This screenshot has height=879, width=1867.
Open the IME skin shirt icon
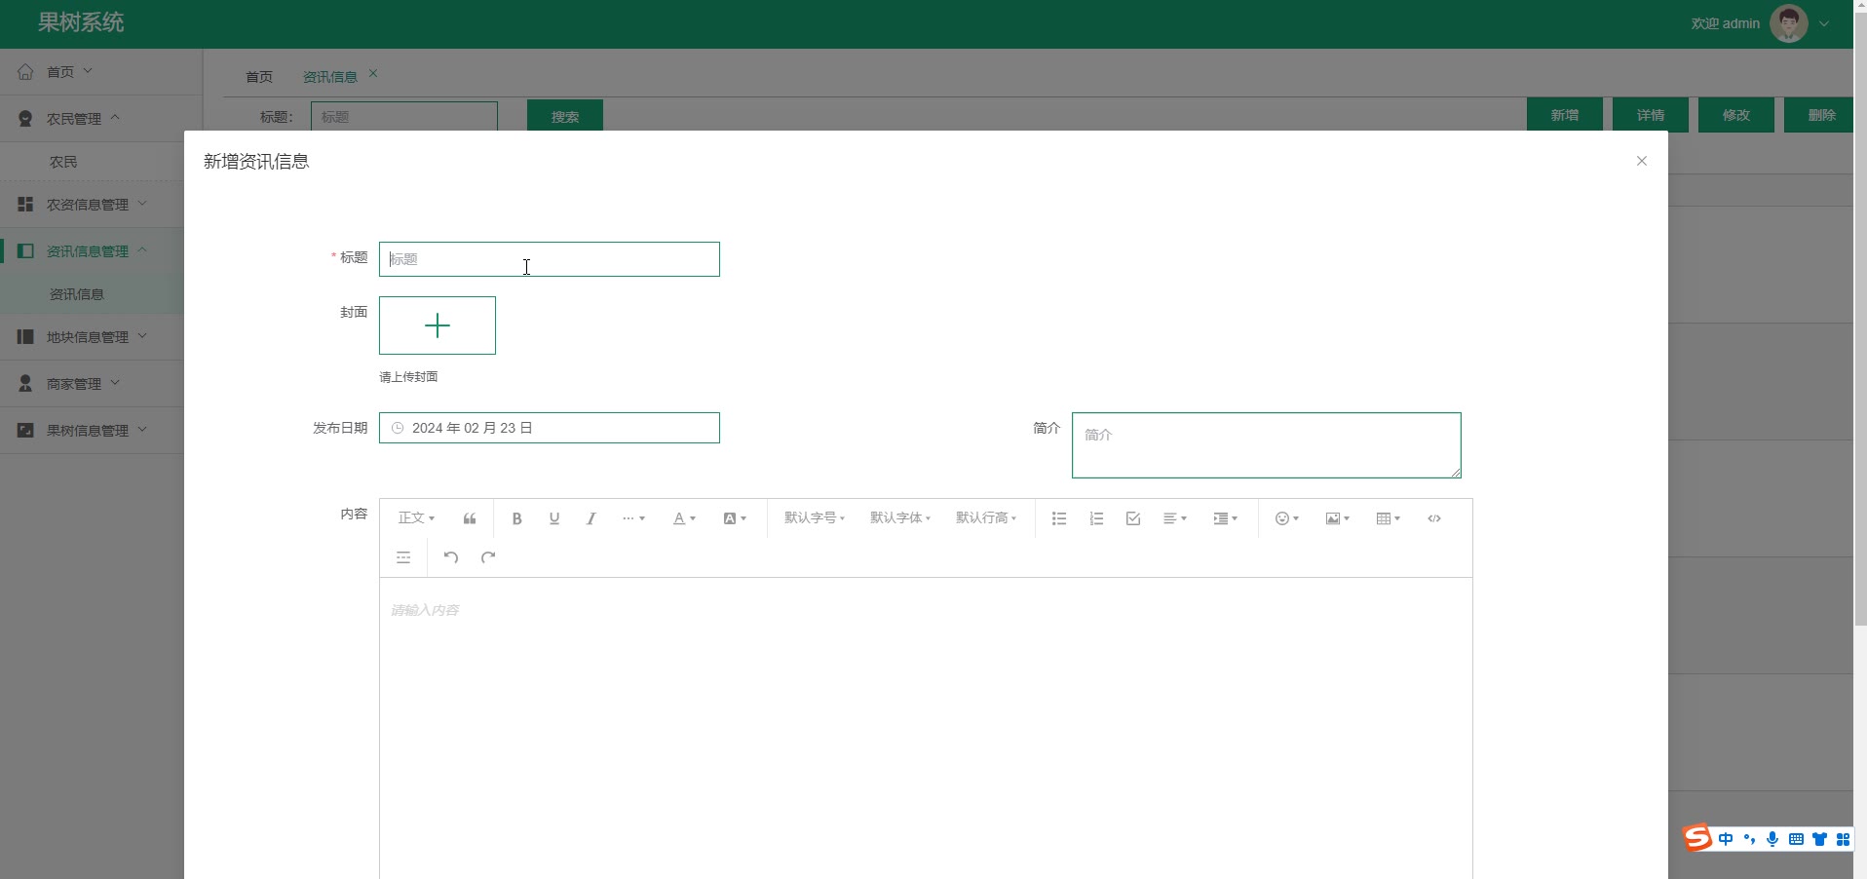[x=1819, y=839]
